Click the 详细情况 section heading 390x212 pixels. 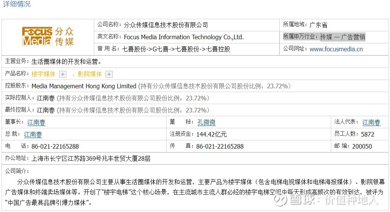coord(17,4)
